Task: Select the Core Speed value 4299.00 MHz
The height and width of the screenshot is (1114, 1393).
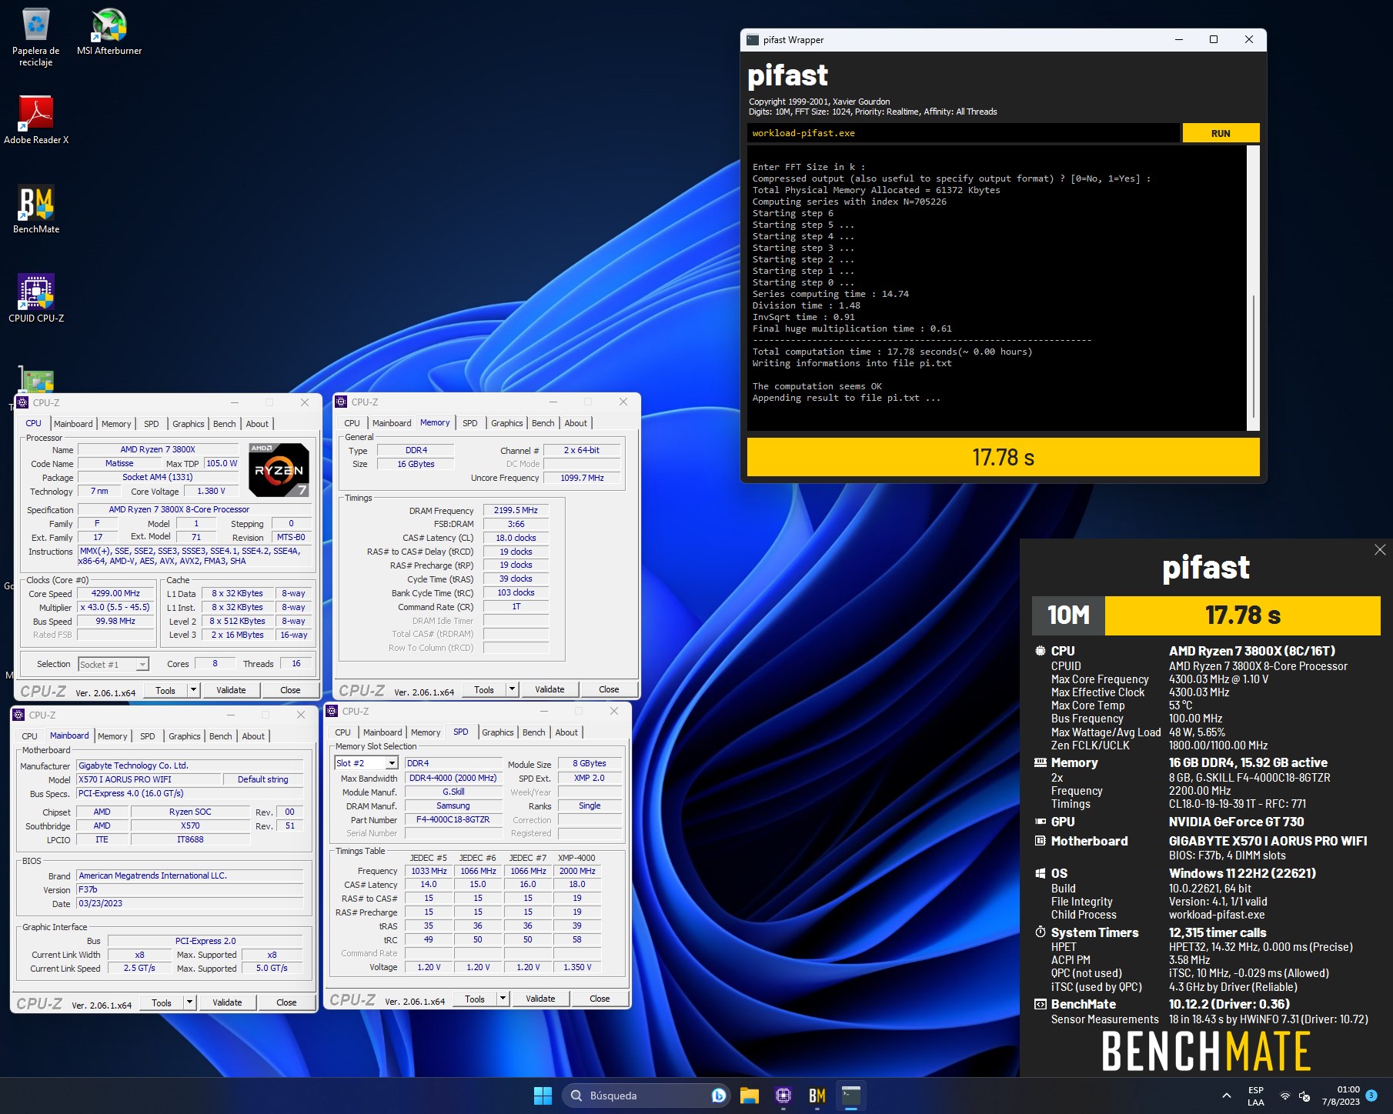Action: pos(115,593)
